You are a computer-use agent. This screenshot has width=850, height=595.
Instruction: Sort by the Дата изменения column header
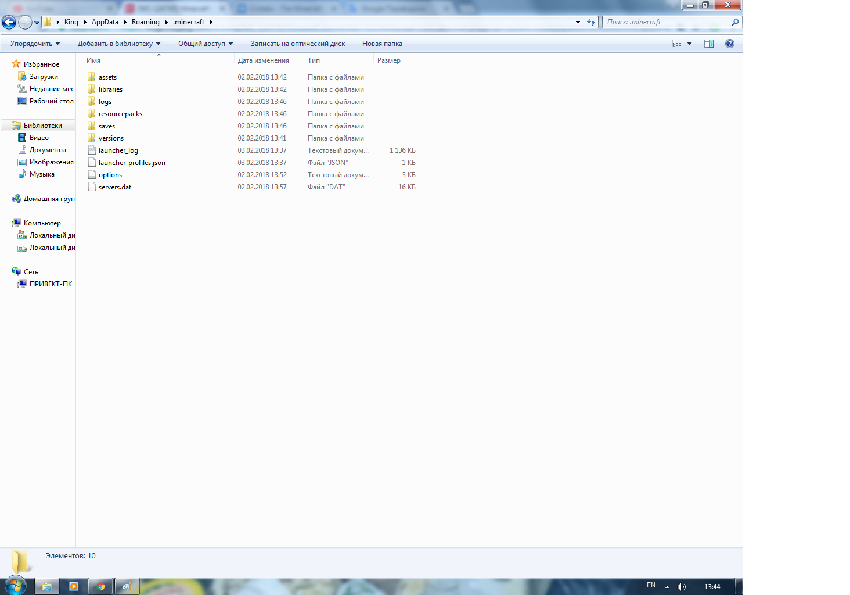269,60
